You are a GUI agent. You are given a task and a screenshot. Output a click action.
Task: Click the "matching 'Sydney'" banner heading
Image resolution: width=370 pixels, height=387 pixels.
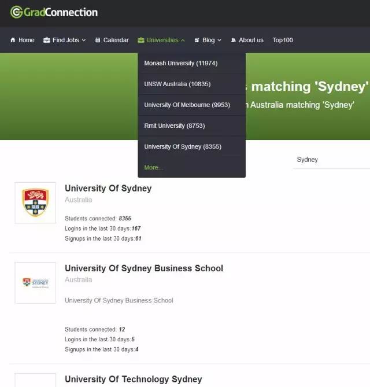(x=310, y=87)
